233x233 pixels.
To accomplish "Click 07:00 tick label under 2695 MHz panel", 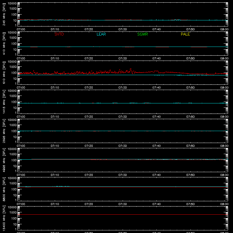I will pos(21,146).
